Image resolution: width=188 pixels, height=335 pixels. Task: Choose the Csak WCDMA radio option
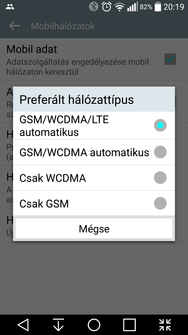[x=160, y=178]
